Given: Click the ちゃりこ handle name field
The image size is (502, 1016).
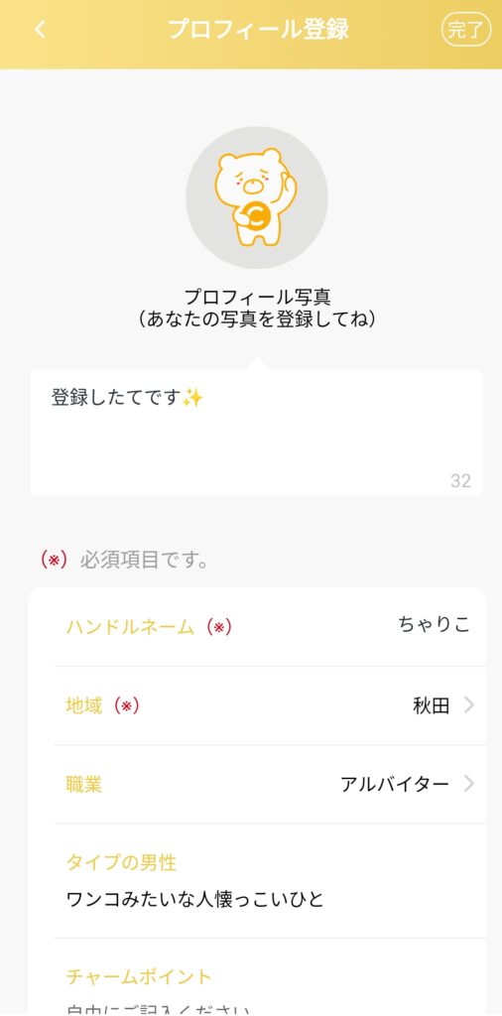Looking at the screenshot, I should coord(434,625).
